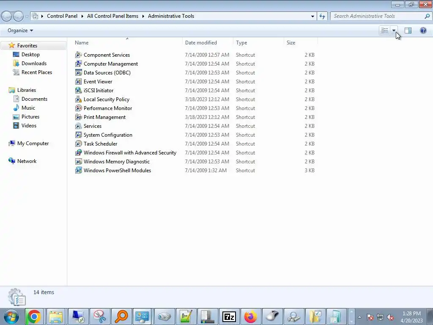Go to All Control Panel Items breadcrumb
The width and height of the screenshot is (433, 325).
pyautogui.click(x=112, y=16)
